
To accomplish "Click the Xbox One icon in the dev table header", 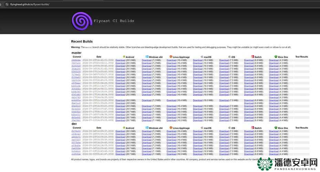I will [x=276, y=128].
